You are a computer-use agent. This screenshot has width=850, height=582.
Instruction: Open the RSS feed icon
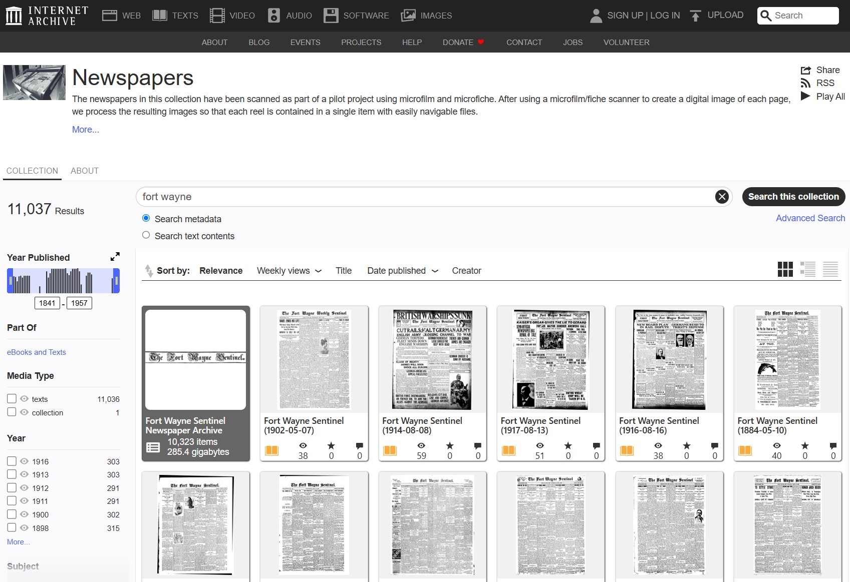point(805,83)
